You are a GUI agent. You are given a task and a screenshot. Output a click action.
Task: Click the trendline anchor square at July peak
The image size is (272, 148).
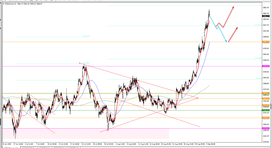pos(80,63)
